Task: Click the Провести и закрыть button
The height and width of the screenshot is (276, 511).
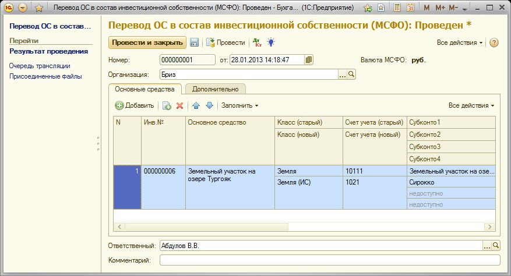Action: [x=147, y=43]
